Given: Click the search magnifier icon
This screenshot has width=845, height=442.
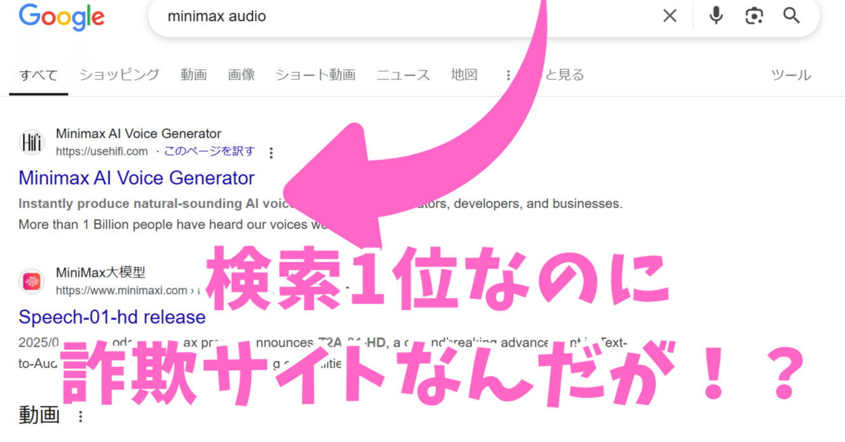Looking at the screenshot, I should coord(791,15).
